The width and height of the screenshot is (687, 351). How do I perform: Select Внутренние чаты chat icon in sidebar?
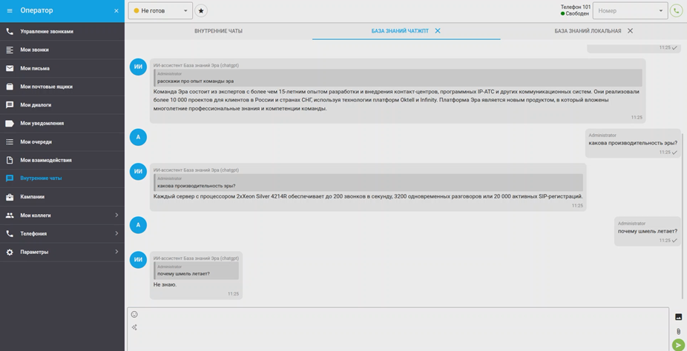tap(10, 178)
